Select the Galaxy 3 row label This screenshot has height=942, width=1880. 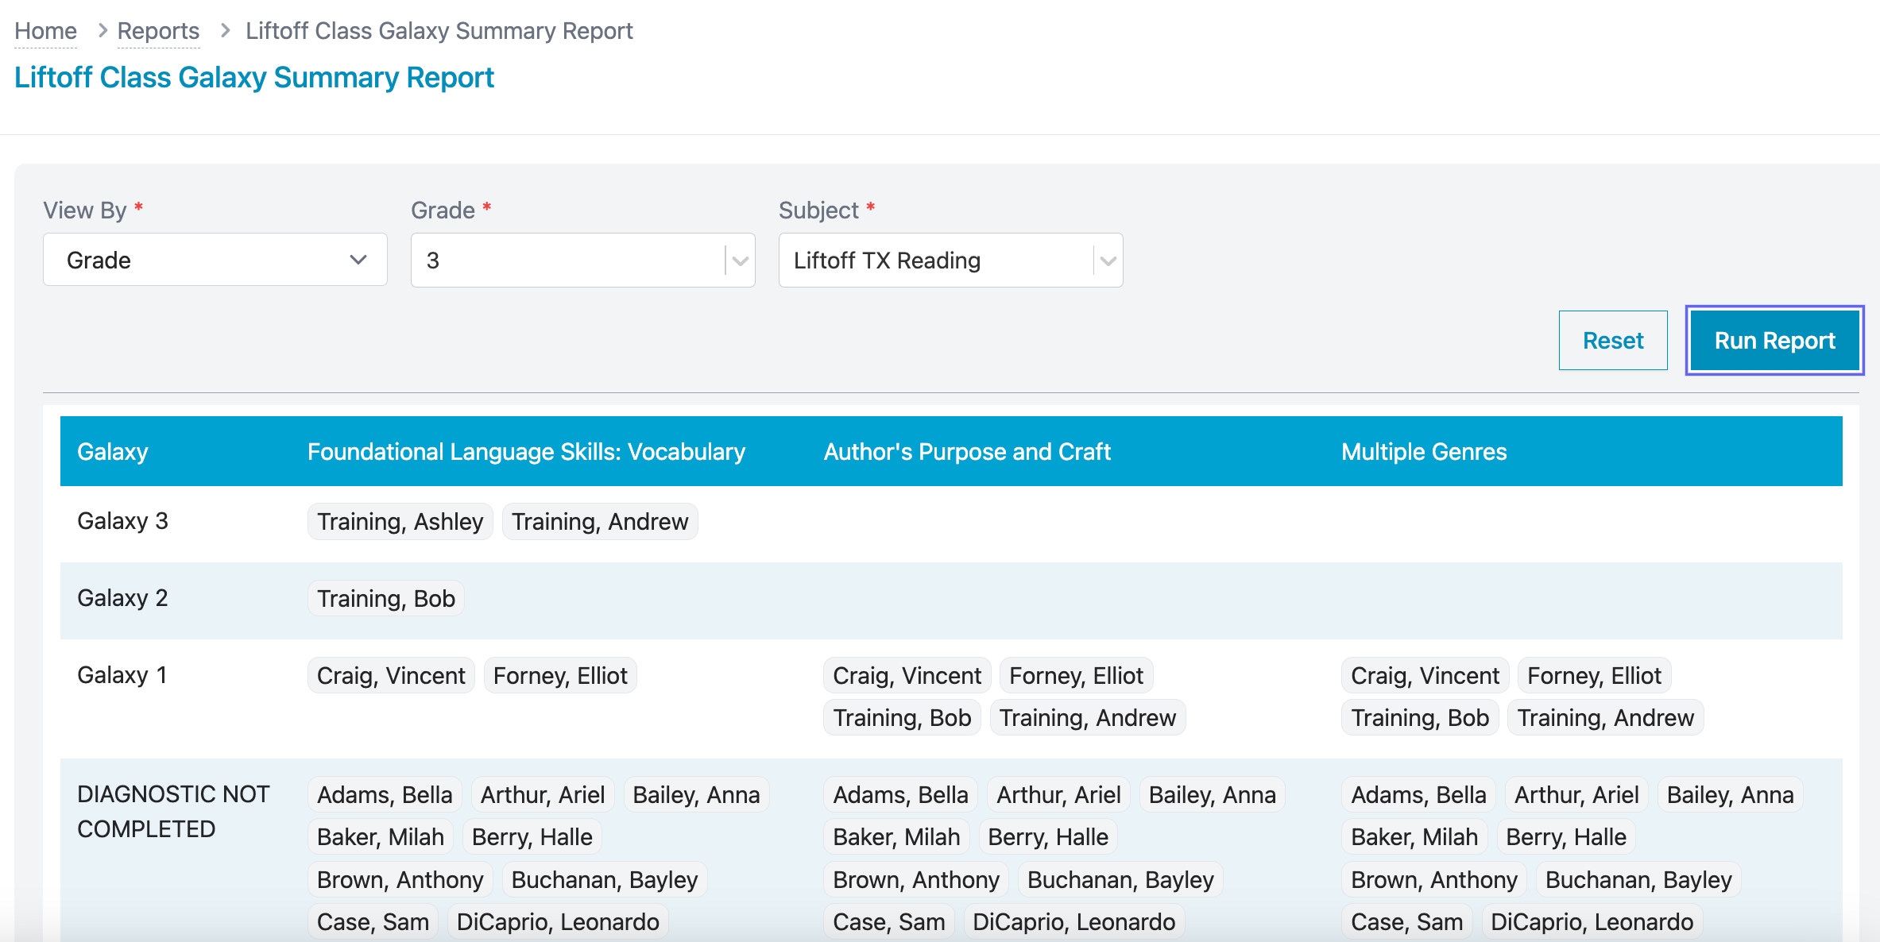(122, 521)
